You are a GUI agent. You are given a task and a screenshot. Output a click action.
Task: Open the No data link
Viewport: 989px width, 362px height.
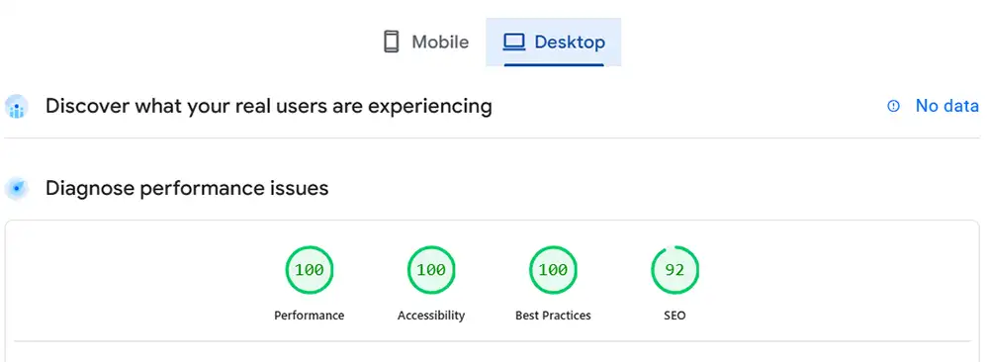click(x=946, y=106)
